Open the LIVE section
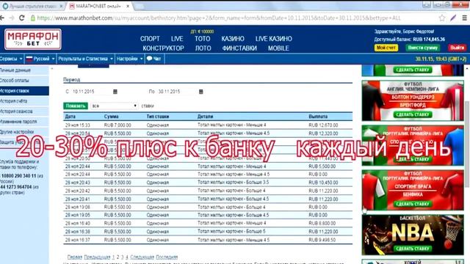This screenshot has width=470, height=264. (x=177, y=39)
